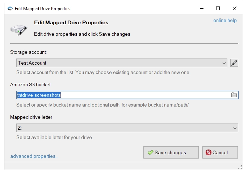Click the resize grip in bottom-right corner

[x=240, y=167]
